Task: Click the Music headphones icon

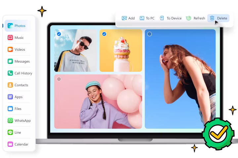Action: pos(10,38)
